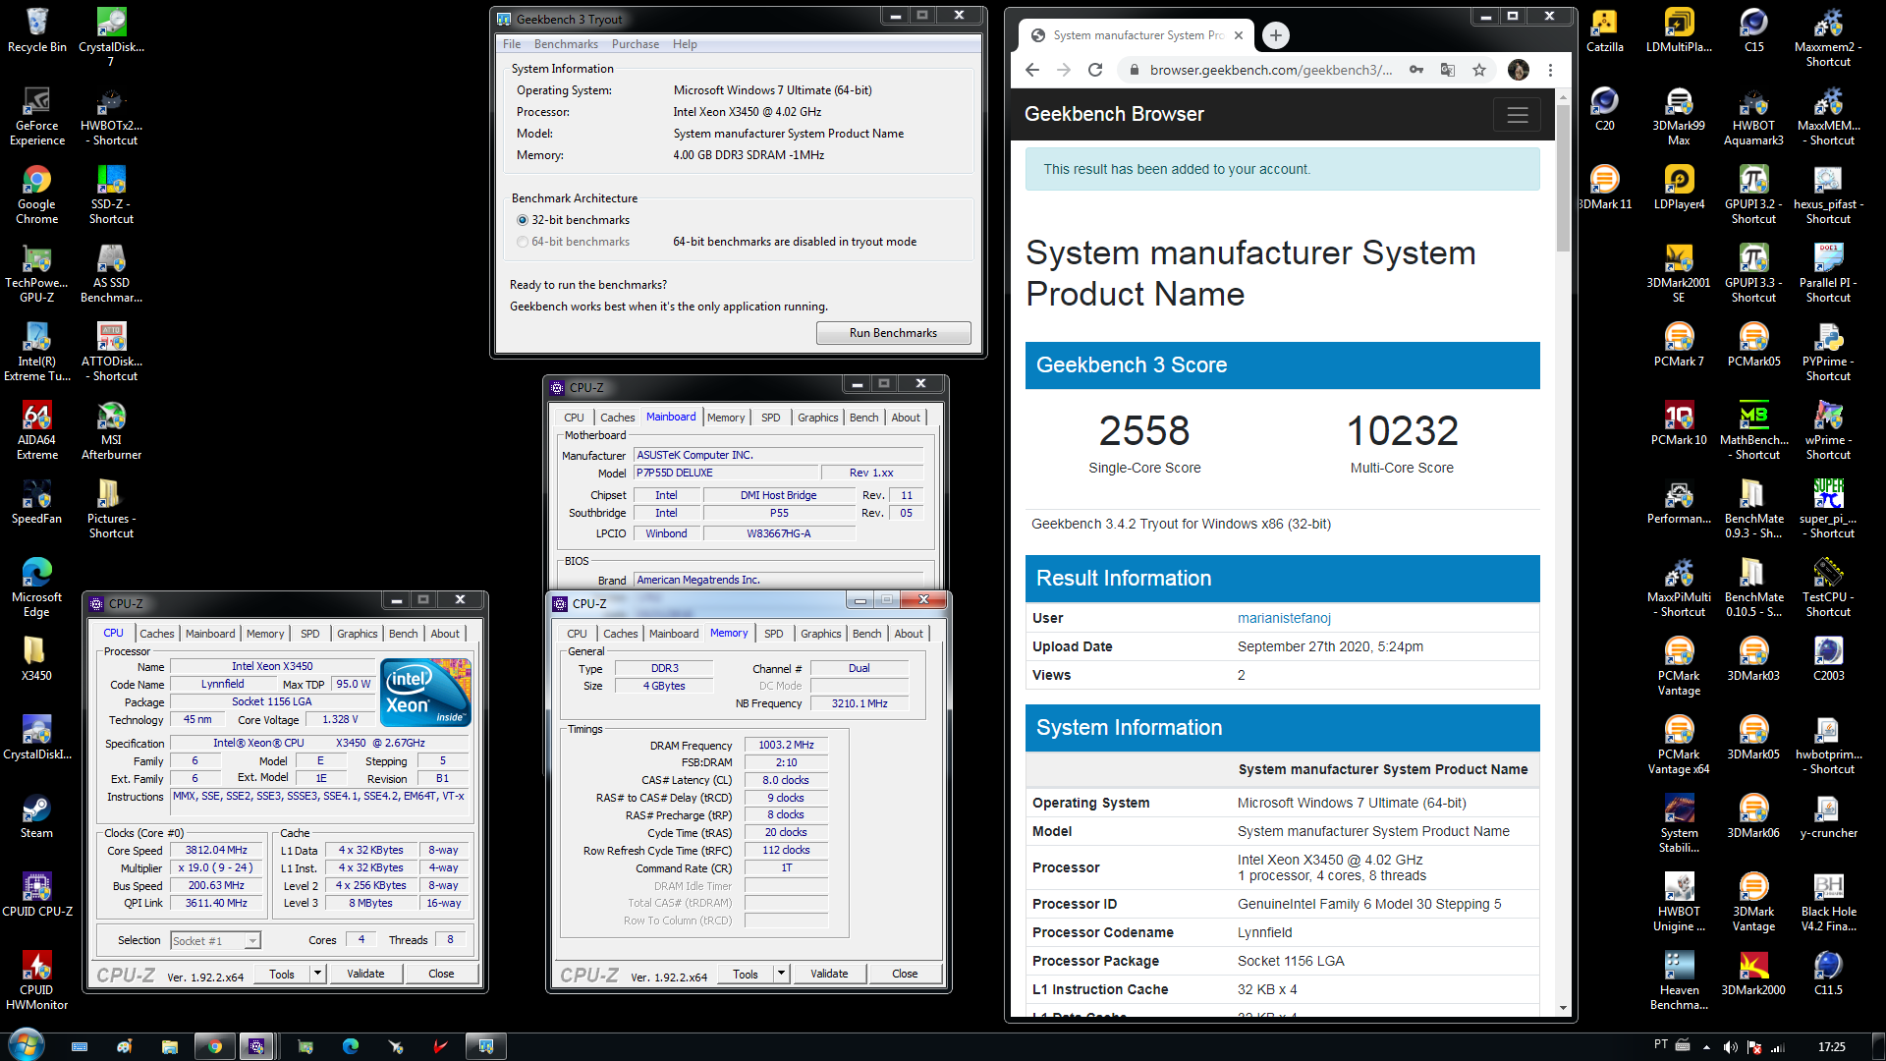Image resolution: width=1886 pixels, height=1061 pixels.
Task: Click the PT language indicator in taskbar
Action: [x=1661, y=1044]
